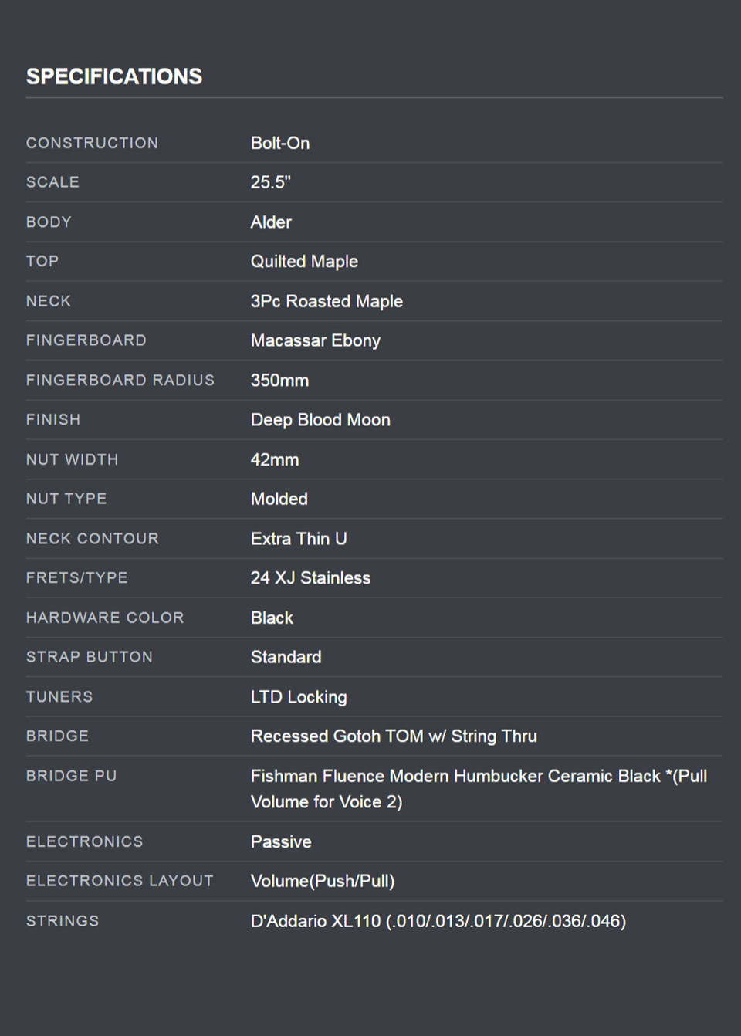
Task: Click the Extra Thin U value
Action: click(298, 539)
